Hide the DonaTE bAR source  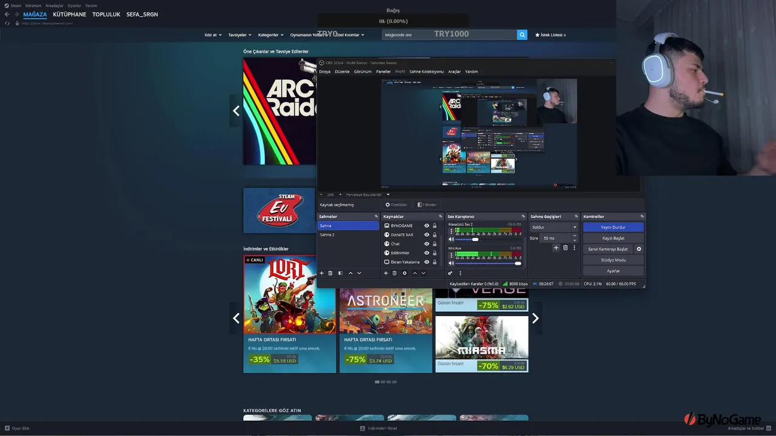pos(427,235)
